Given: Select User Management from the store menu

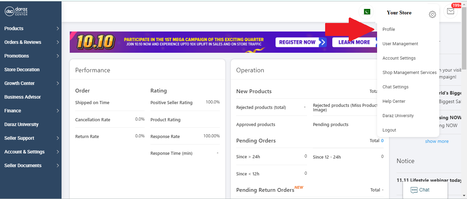Looking at the screenshot, I should (400, 43).
